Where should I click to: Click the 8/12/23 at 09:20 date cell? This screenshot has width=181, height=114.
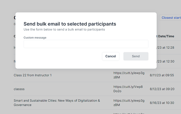click(162, 89)
